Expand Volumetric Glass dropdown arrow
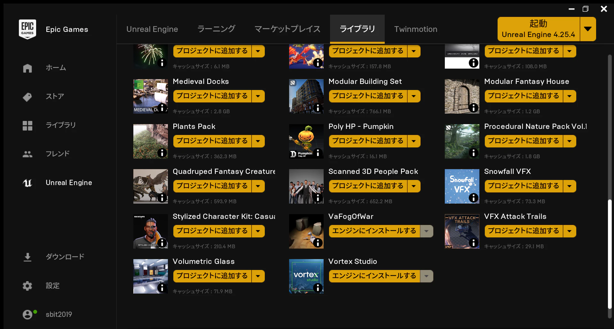Screen dimensions: 614x329 (x=258, y=276)
